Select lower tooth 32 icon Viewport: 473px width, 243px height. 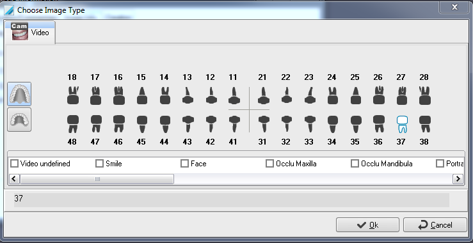287,124
